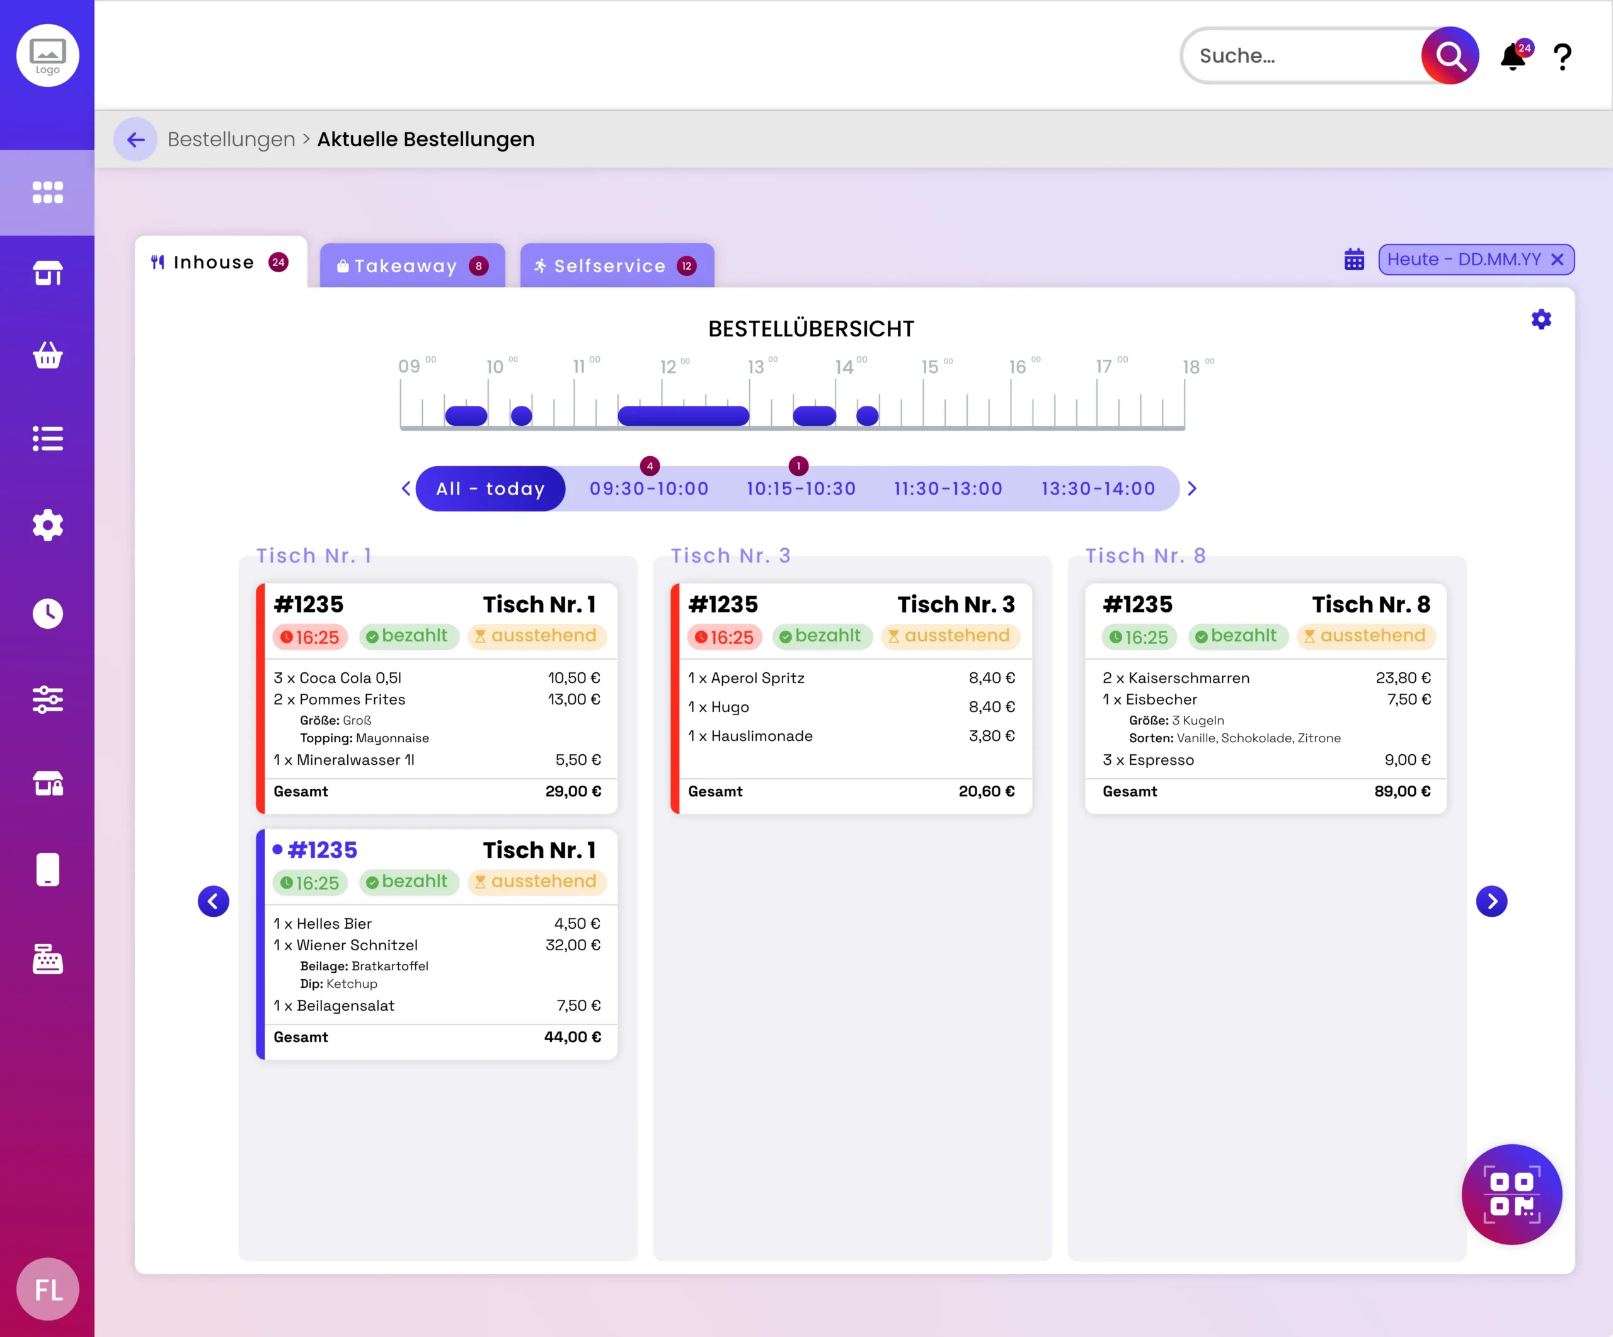This screenshot has height=1337, width=1613.
Task: Open the calendar date picker icon
Action: [1354, 260]
